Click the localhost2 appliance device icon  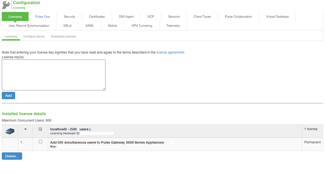[10, 131]
